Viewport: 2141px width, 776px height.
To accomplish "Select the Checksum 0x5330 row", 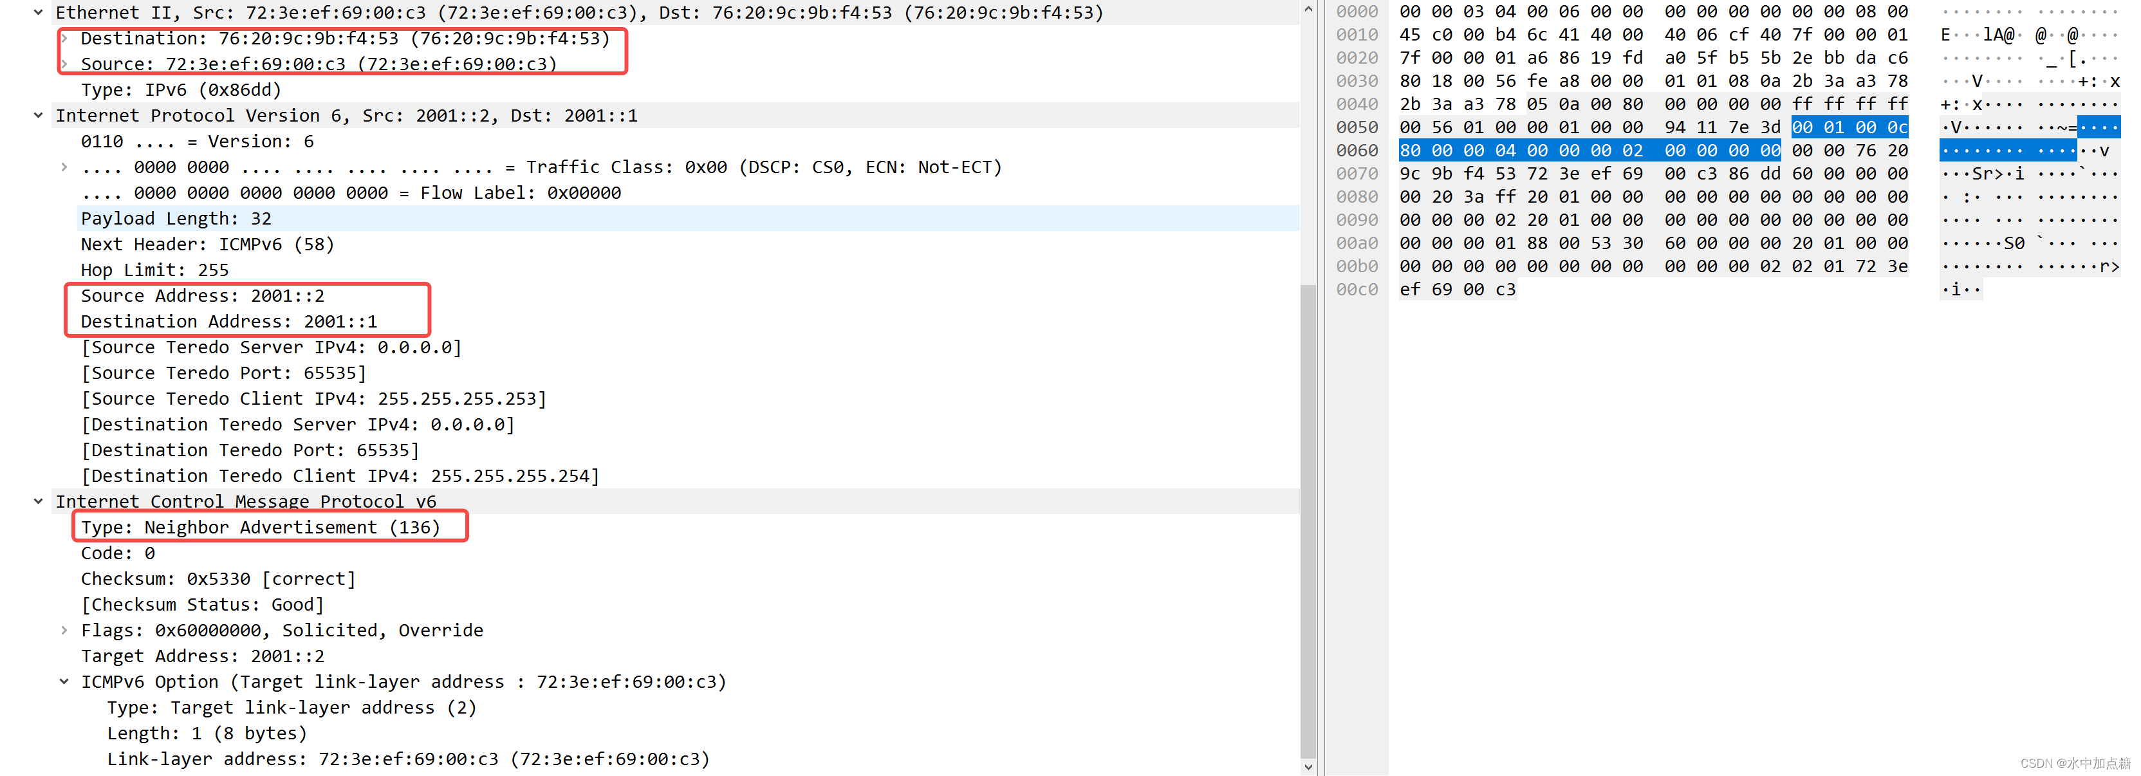I will point(218,578).
